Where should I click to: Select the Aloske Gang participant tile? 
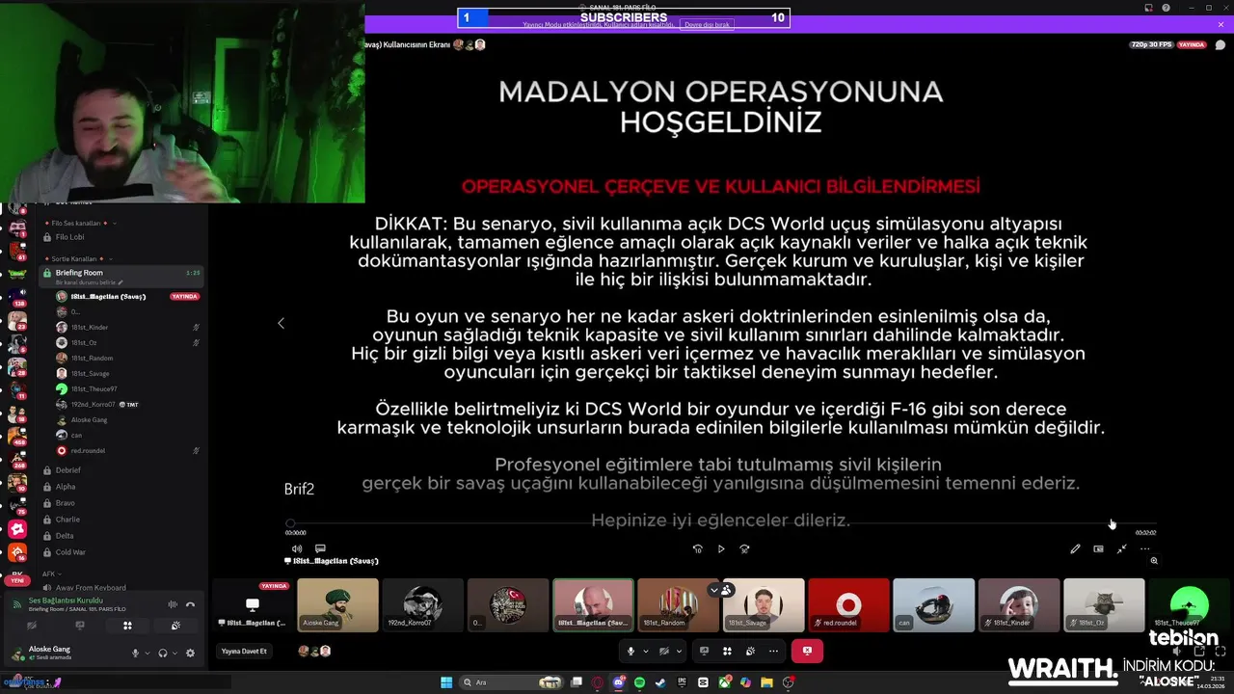click(x=337, y=605)
